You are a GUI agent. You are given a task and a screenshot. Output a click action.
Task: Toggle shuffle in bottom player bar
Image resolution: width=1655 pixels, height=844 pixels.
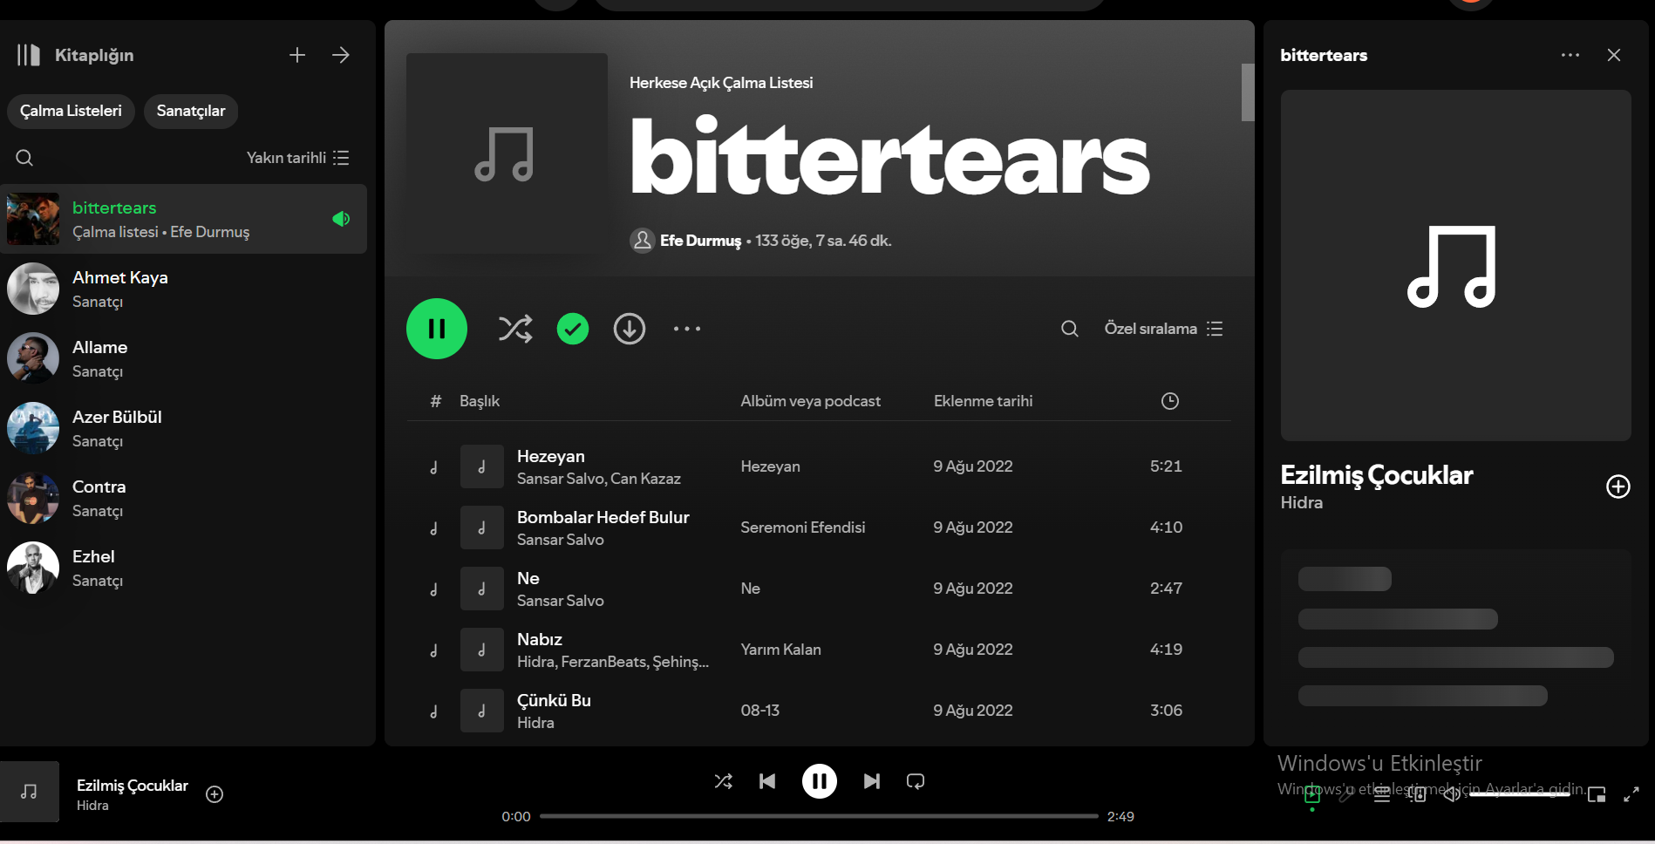[724, 781]
